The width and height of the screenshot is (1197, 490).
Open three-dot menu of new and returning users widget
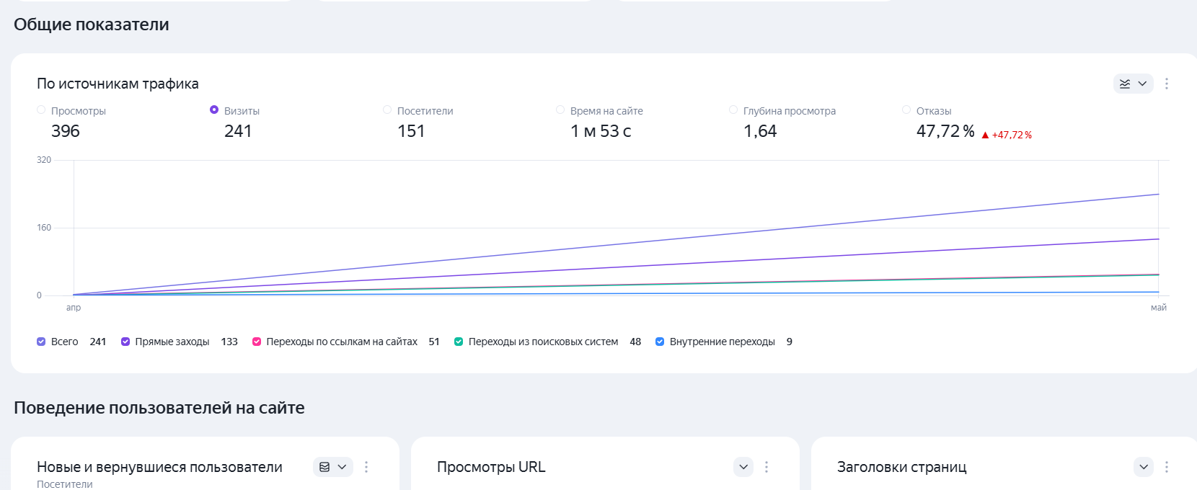pos(366,467)
